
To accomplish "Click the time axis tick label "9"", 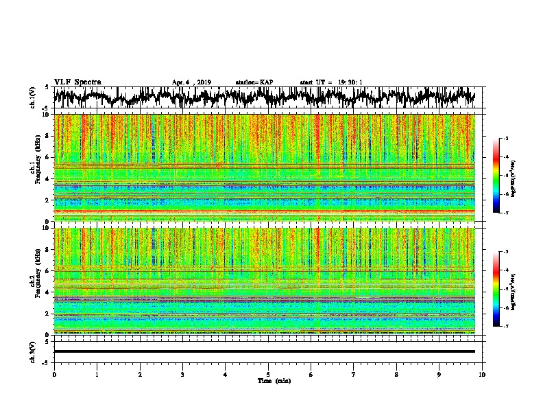I will coord(439,375).
